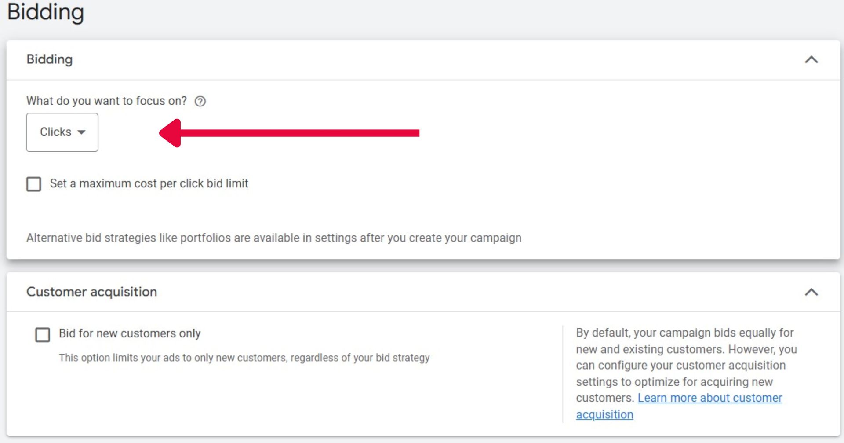Click the Bidding card header title
The width and height of the screenshot is (844, 443).
(50, 59)
